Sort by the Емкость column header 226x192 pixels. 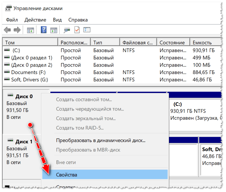pyautogui.click(x=206, y=42)
